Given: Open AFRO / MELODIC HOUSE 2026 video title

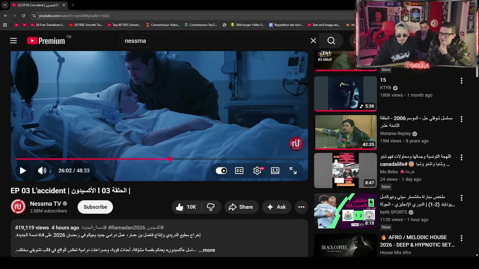Looking at the screenshot, I should [x=417, y=241].
